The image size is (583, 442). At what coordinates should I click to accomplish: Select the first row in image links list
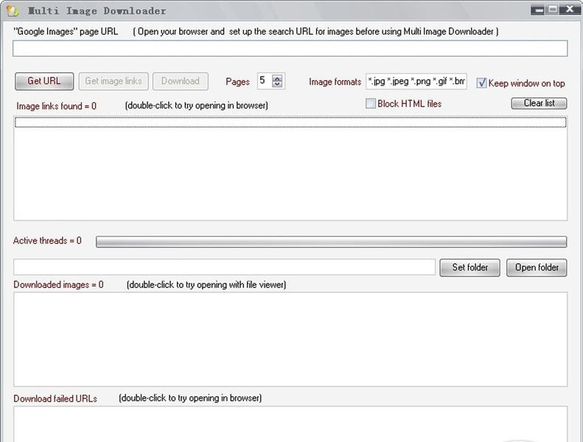(x=290, y=122)
